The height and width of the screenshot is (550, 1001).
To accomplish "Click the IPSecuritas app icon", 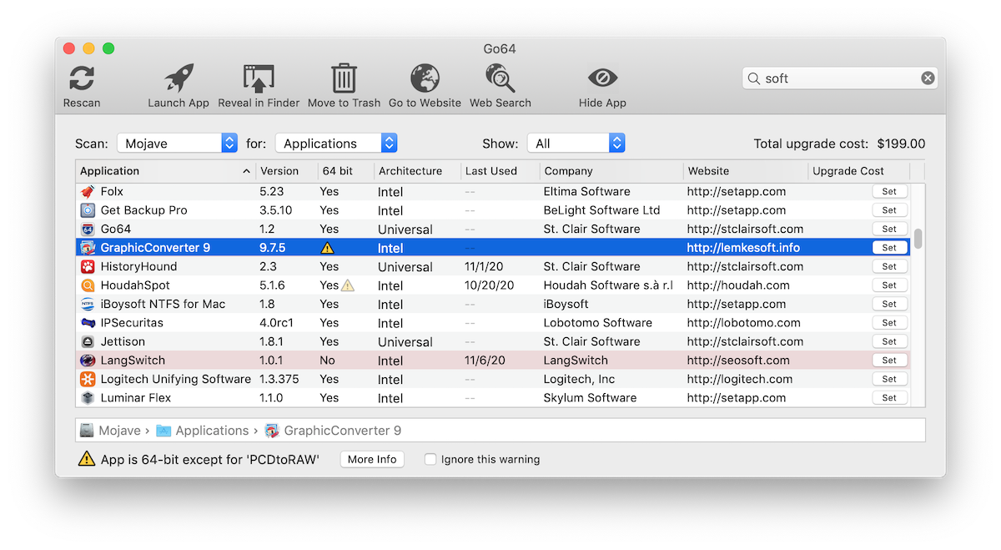I will pyautogui.click(x=88, y=323).
